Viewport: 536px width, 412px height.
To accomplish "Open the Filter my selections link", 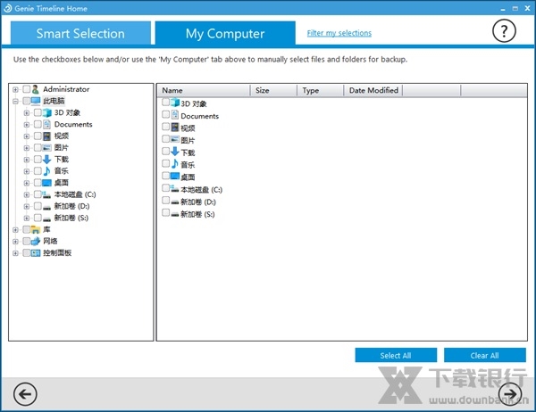I will (339, 33).
